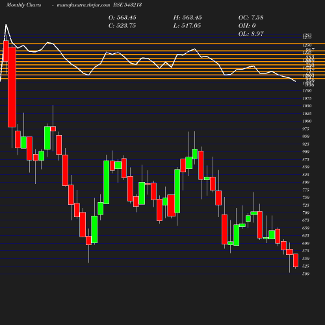
Task: Click the "OL: 8.97" reading
Action: click(x=251, y=34)
